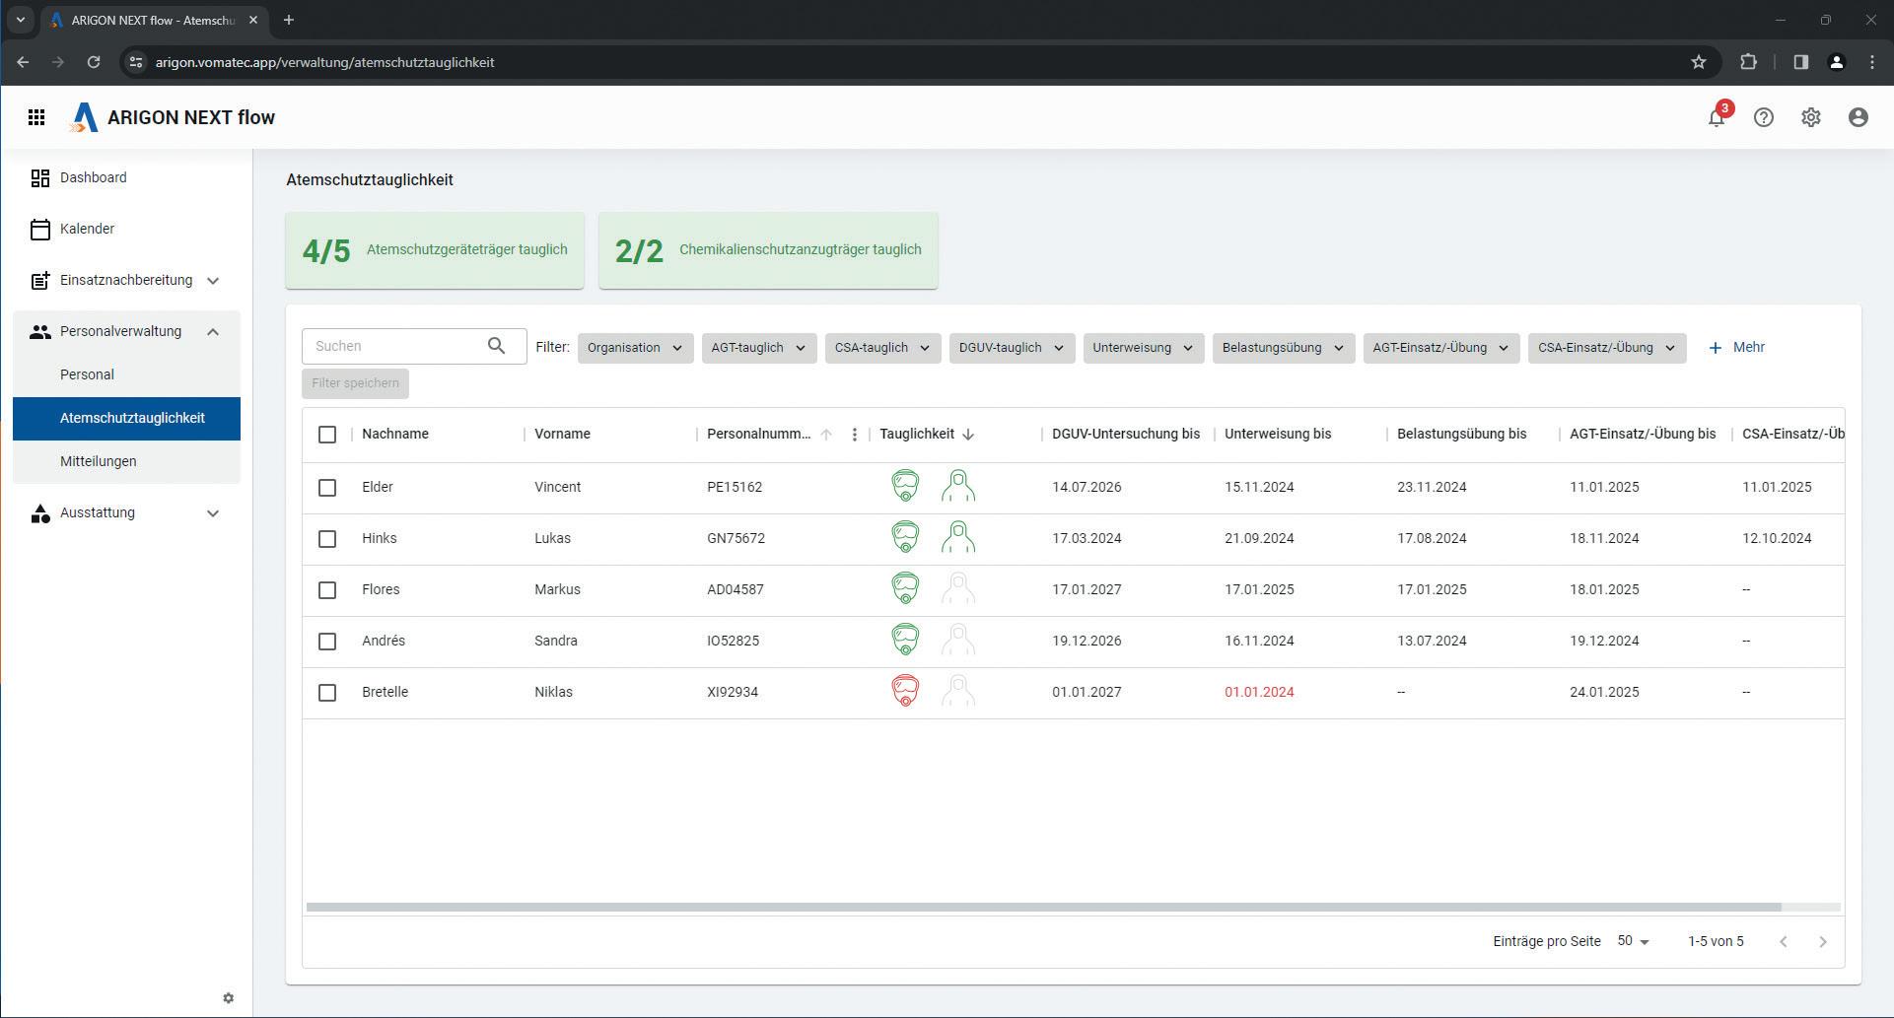Open Kalender in the sidebar
Image resolution: width=1894 pixels, height=1018 pixels.
[x=126, y=229]
